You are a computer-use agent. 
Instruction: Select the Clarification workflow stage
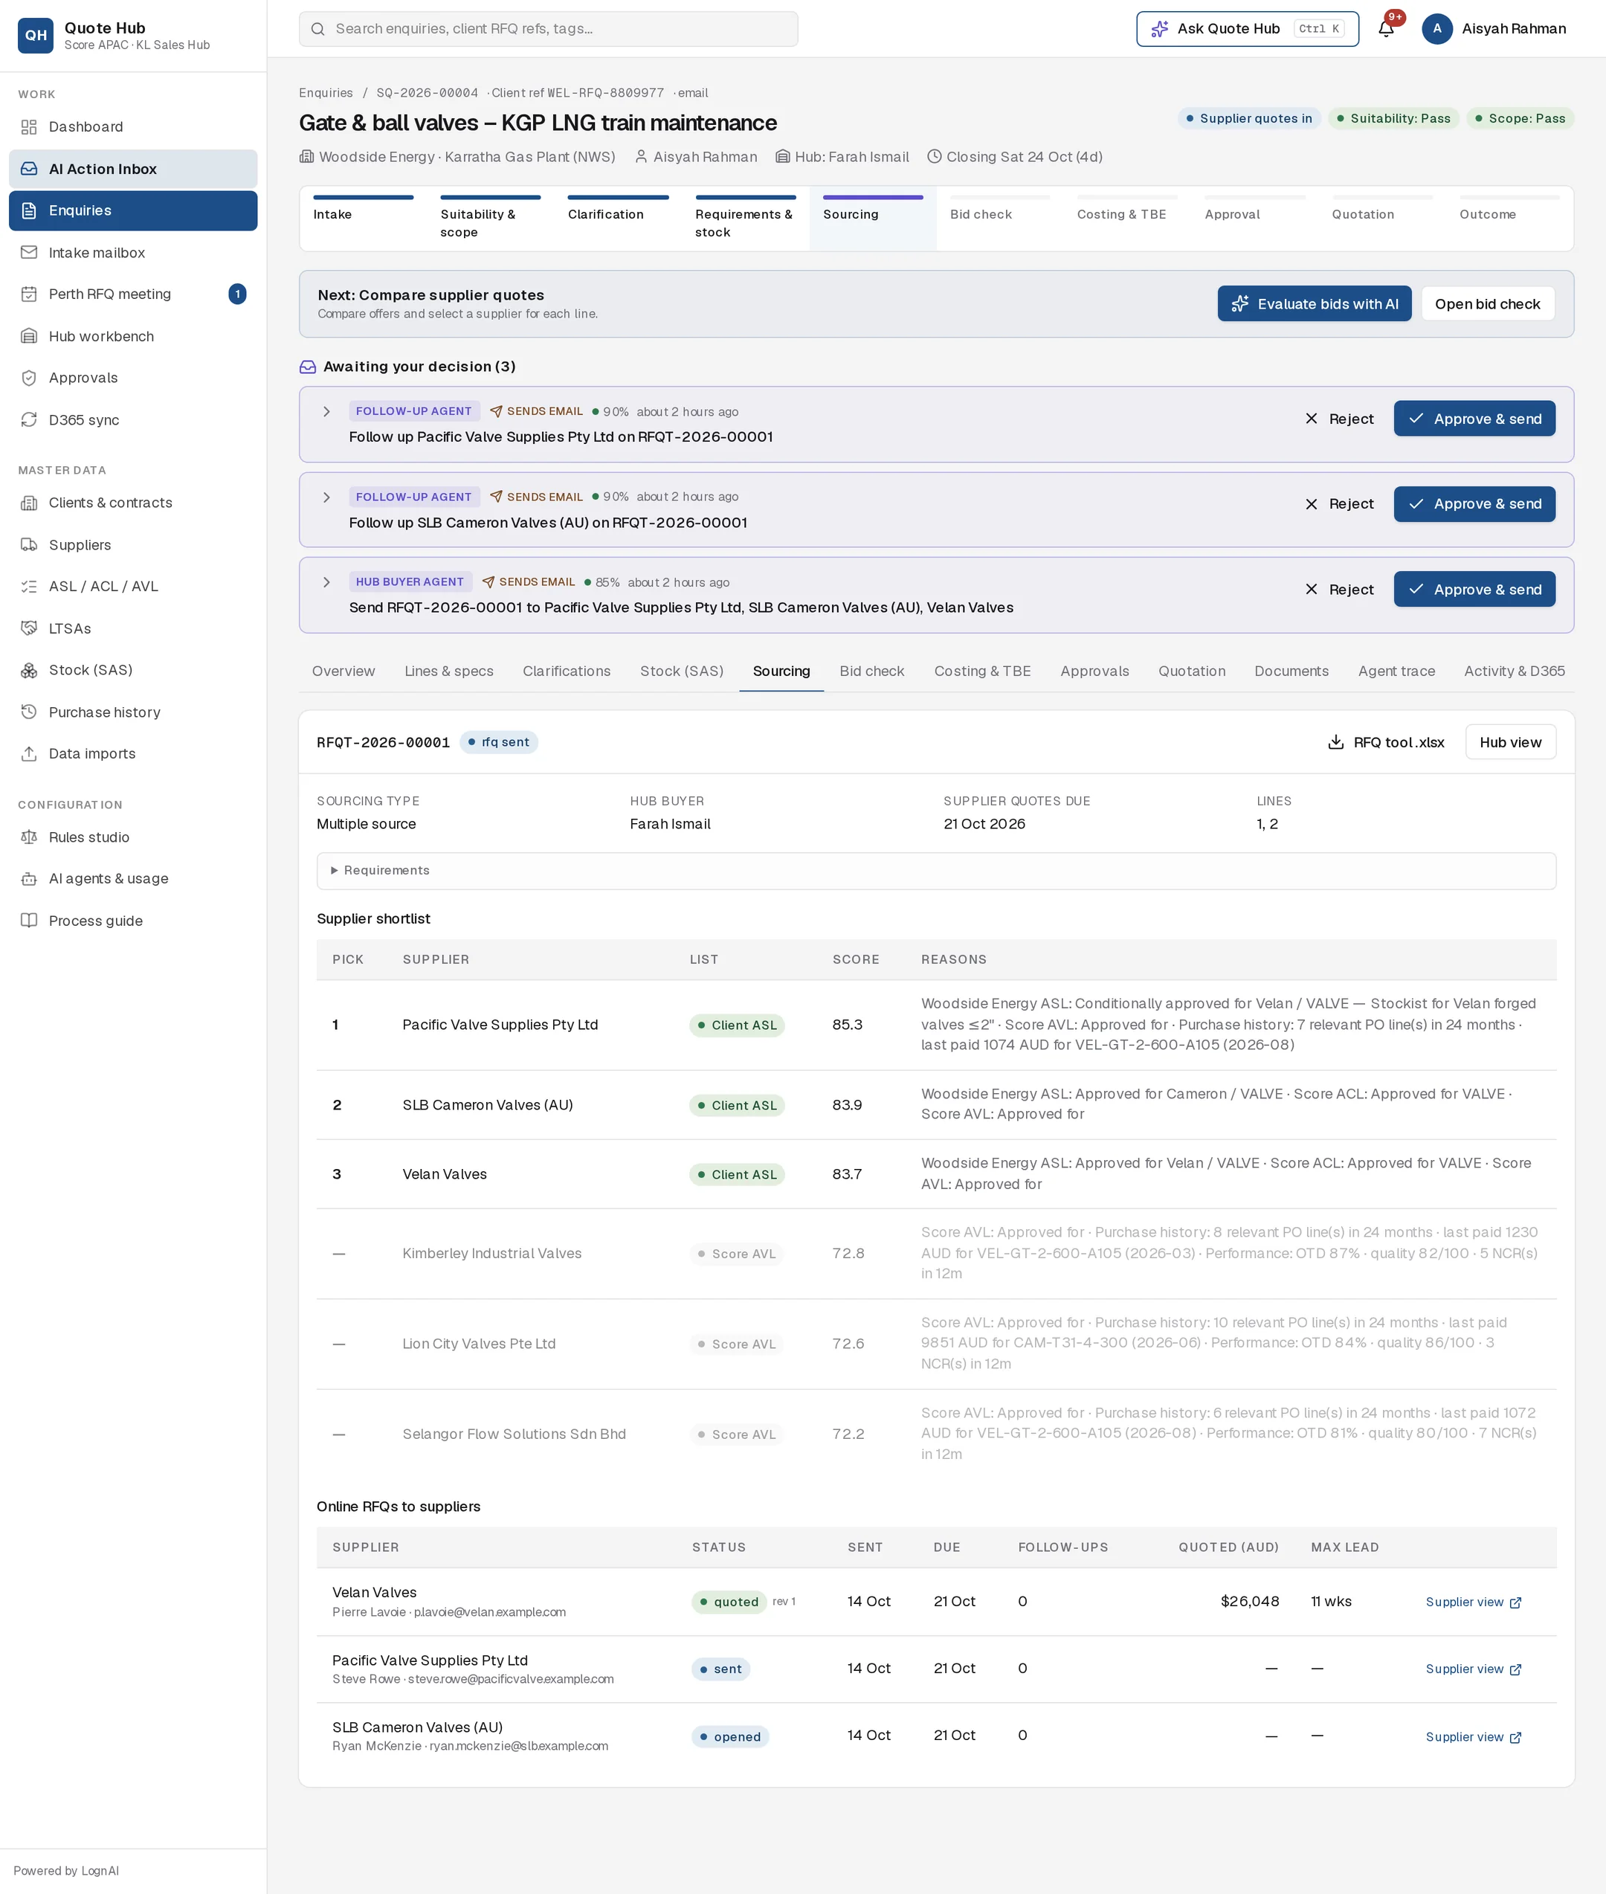click(617, 219)
